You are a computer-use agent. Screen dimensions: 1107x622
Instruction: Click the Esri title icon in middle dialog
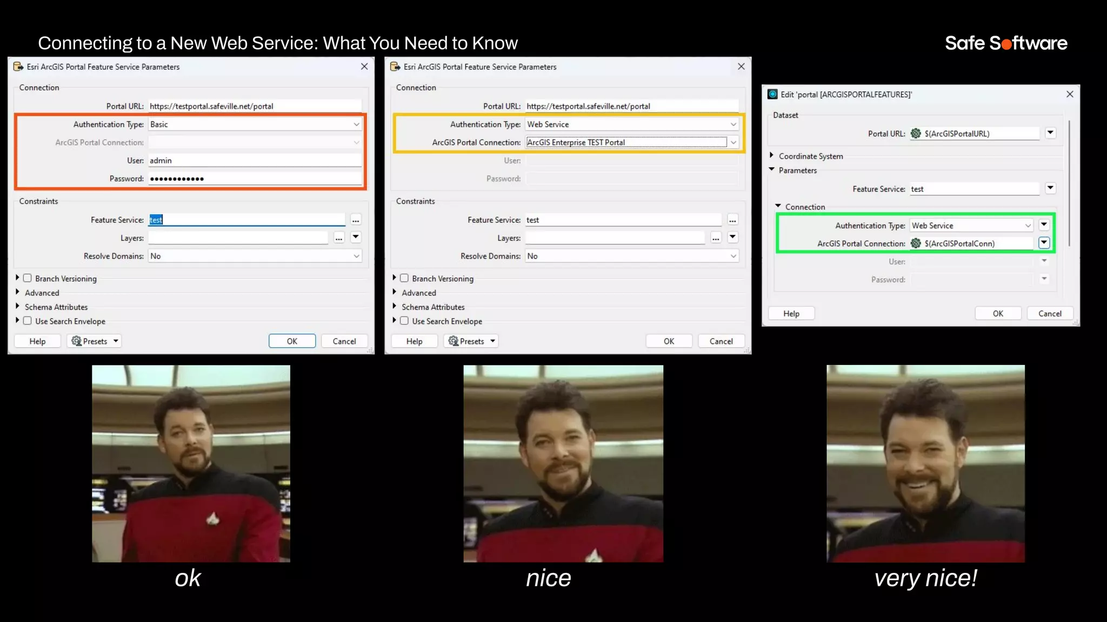(395, 66)
